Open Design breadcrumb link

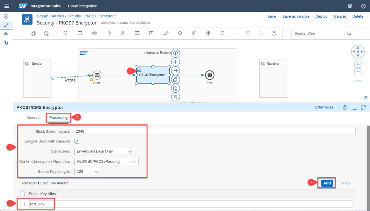43,16
